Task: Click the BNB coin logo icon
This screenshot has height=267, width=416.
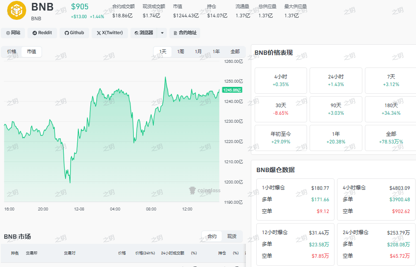Action: click(16, 10)
